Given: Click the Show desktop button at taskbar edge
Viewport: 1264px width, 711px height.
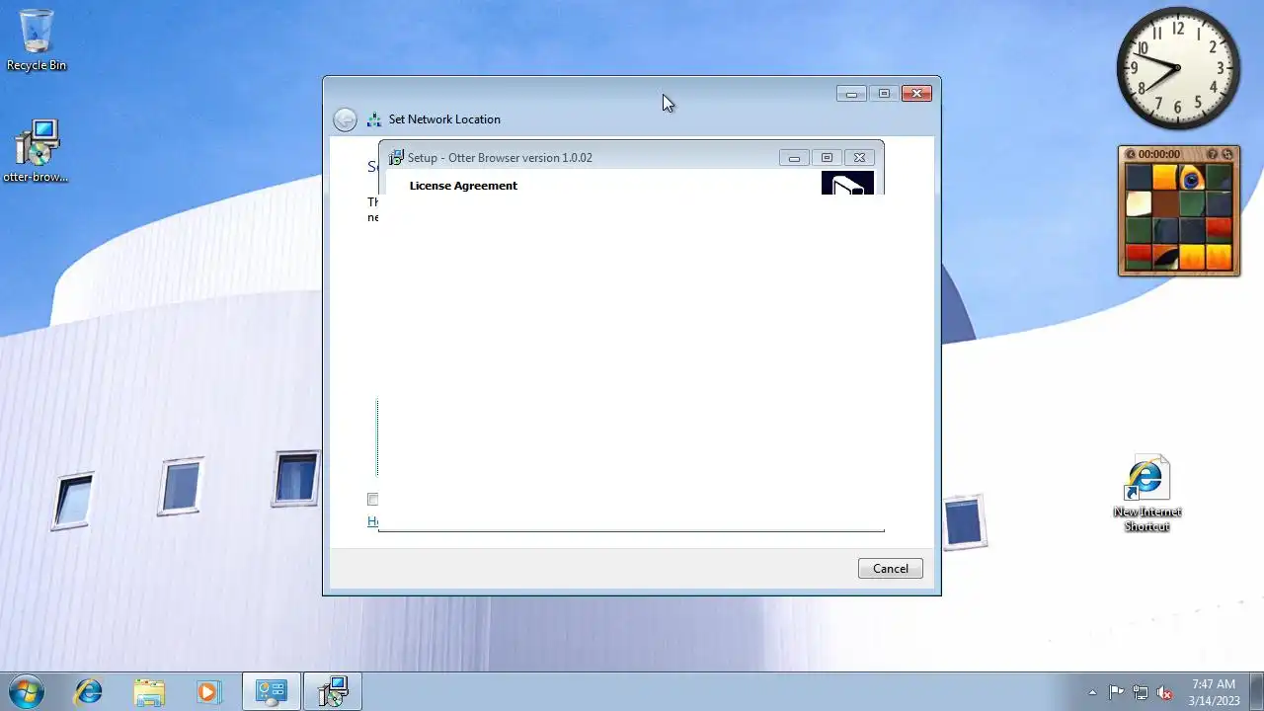Looking at the screenshot, I should pyautogui.click(x=1256, y=691).
